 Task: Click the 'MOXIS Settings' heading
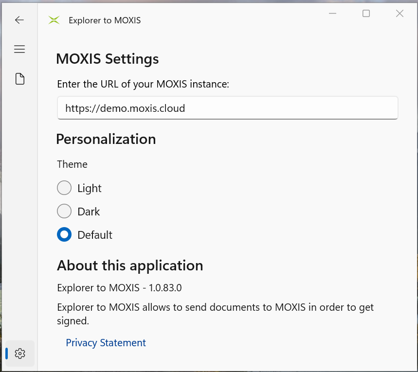coord(108,59)
